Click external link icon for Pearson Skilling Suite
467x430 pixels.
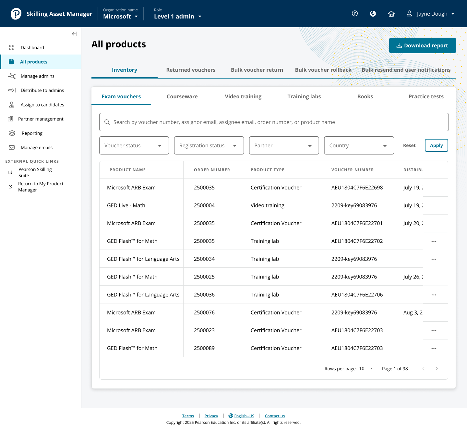coord(10,172)
